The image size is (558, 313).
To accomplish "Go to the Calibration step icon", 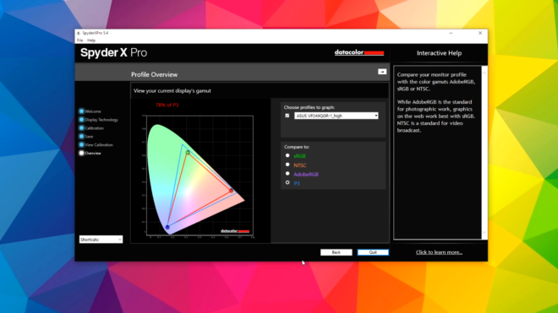I will 81,128.
